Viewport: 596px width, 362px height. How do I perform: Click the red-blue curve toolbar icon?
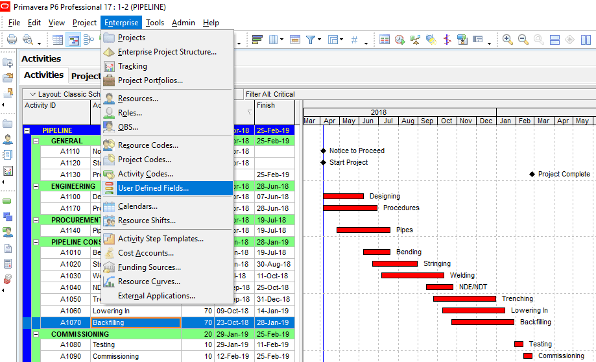point(447,40)
